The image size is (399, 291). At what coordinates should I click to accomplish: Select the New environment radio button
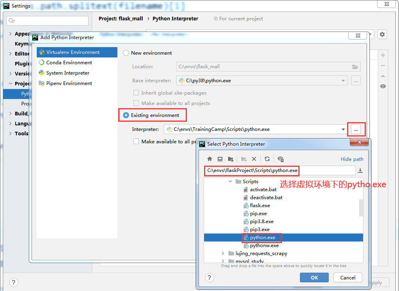(x=126, y=53)
